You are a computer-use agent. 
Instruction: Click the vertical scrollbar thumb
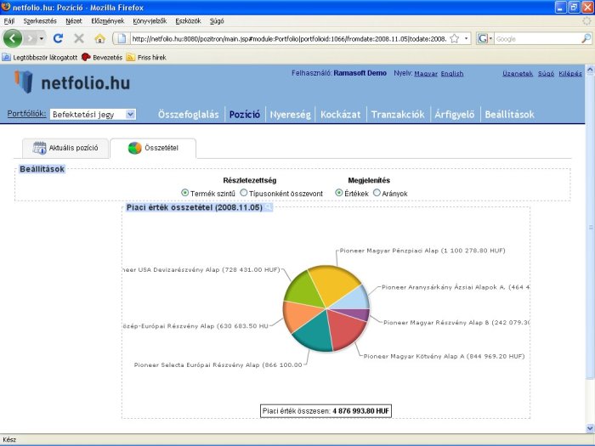point(590,227)
